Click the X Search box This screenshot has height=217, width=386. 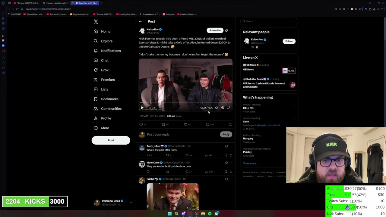(269, 21)
